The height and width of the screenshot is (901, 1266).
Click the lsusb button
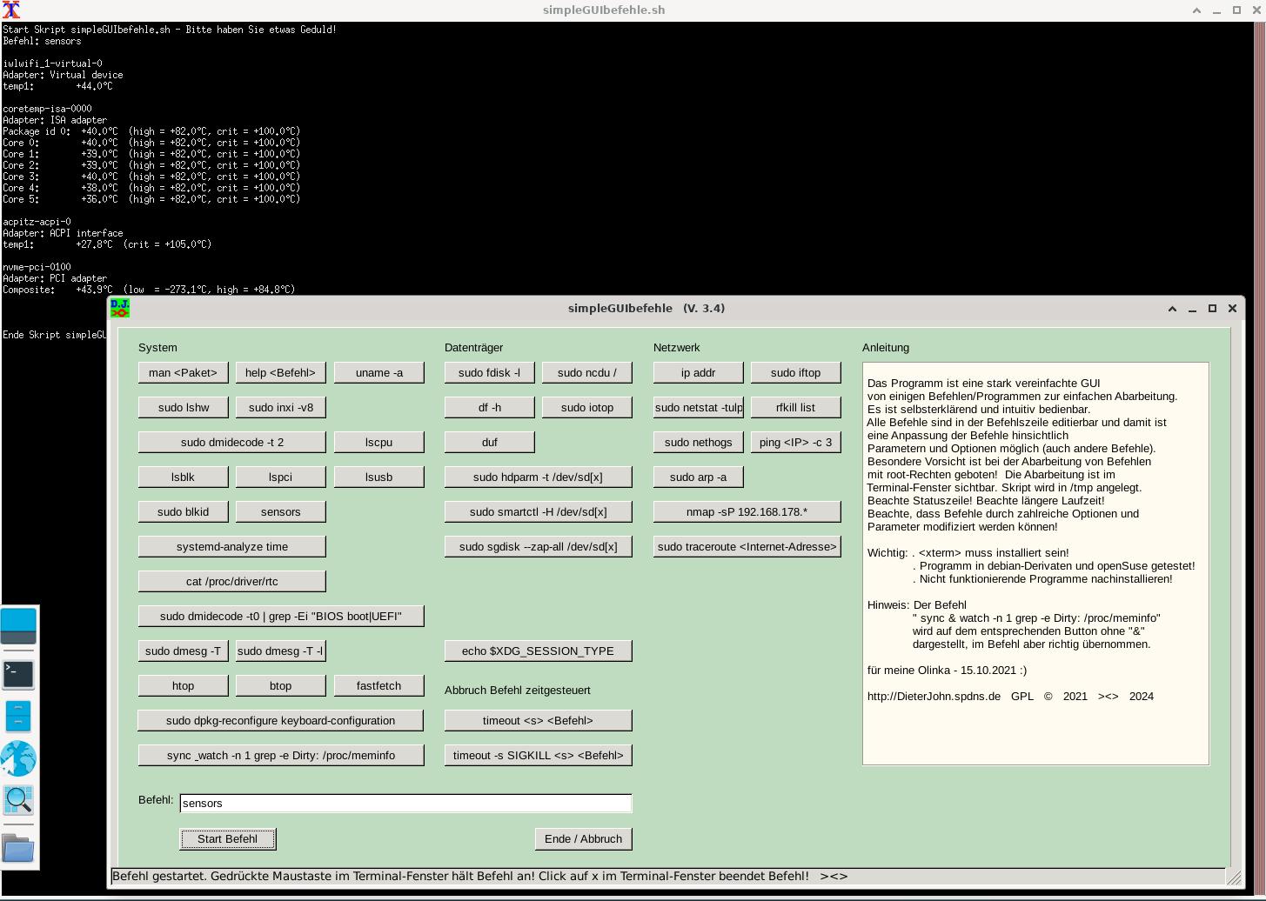379,477
